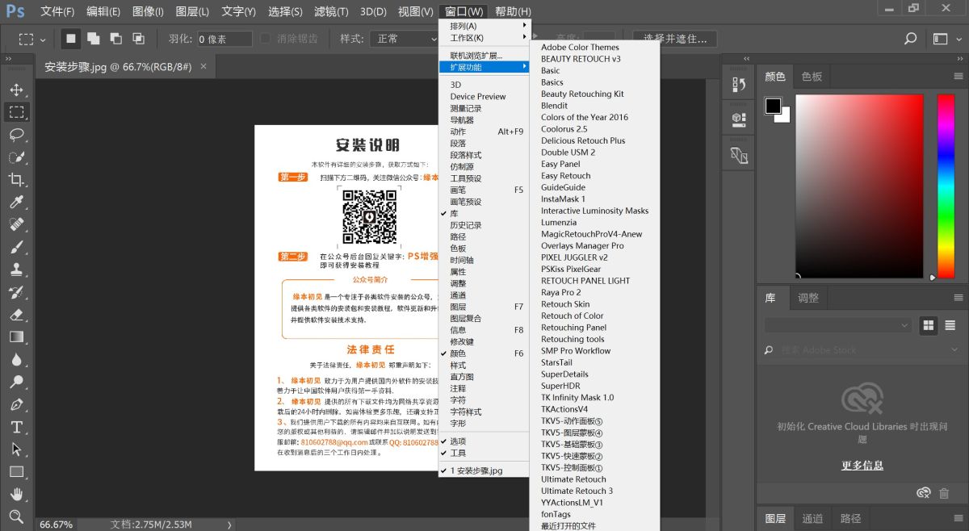
Task: Select the Clone Stamp tool
Action: click(x=16, y=270)
